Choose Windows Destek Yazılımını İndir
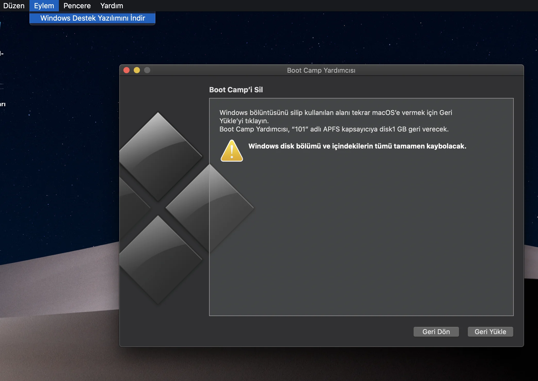This screenshot has width=538, height=381. 93,18
